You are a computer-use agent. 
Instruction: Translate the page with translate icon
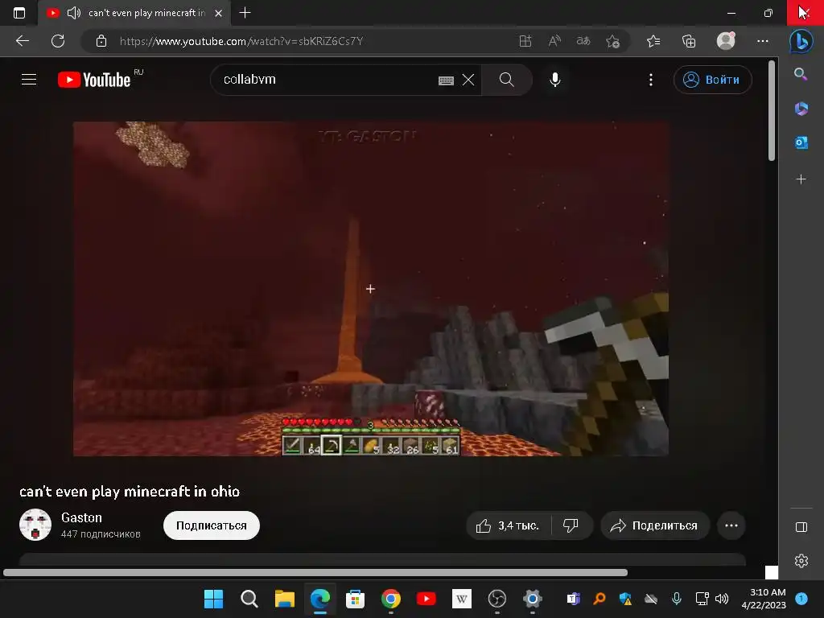pyautogui.click(x=583, y=41)
